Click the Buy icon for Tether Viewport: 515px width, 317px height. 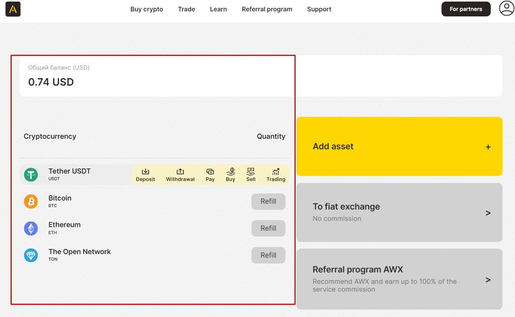point(230,172)
